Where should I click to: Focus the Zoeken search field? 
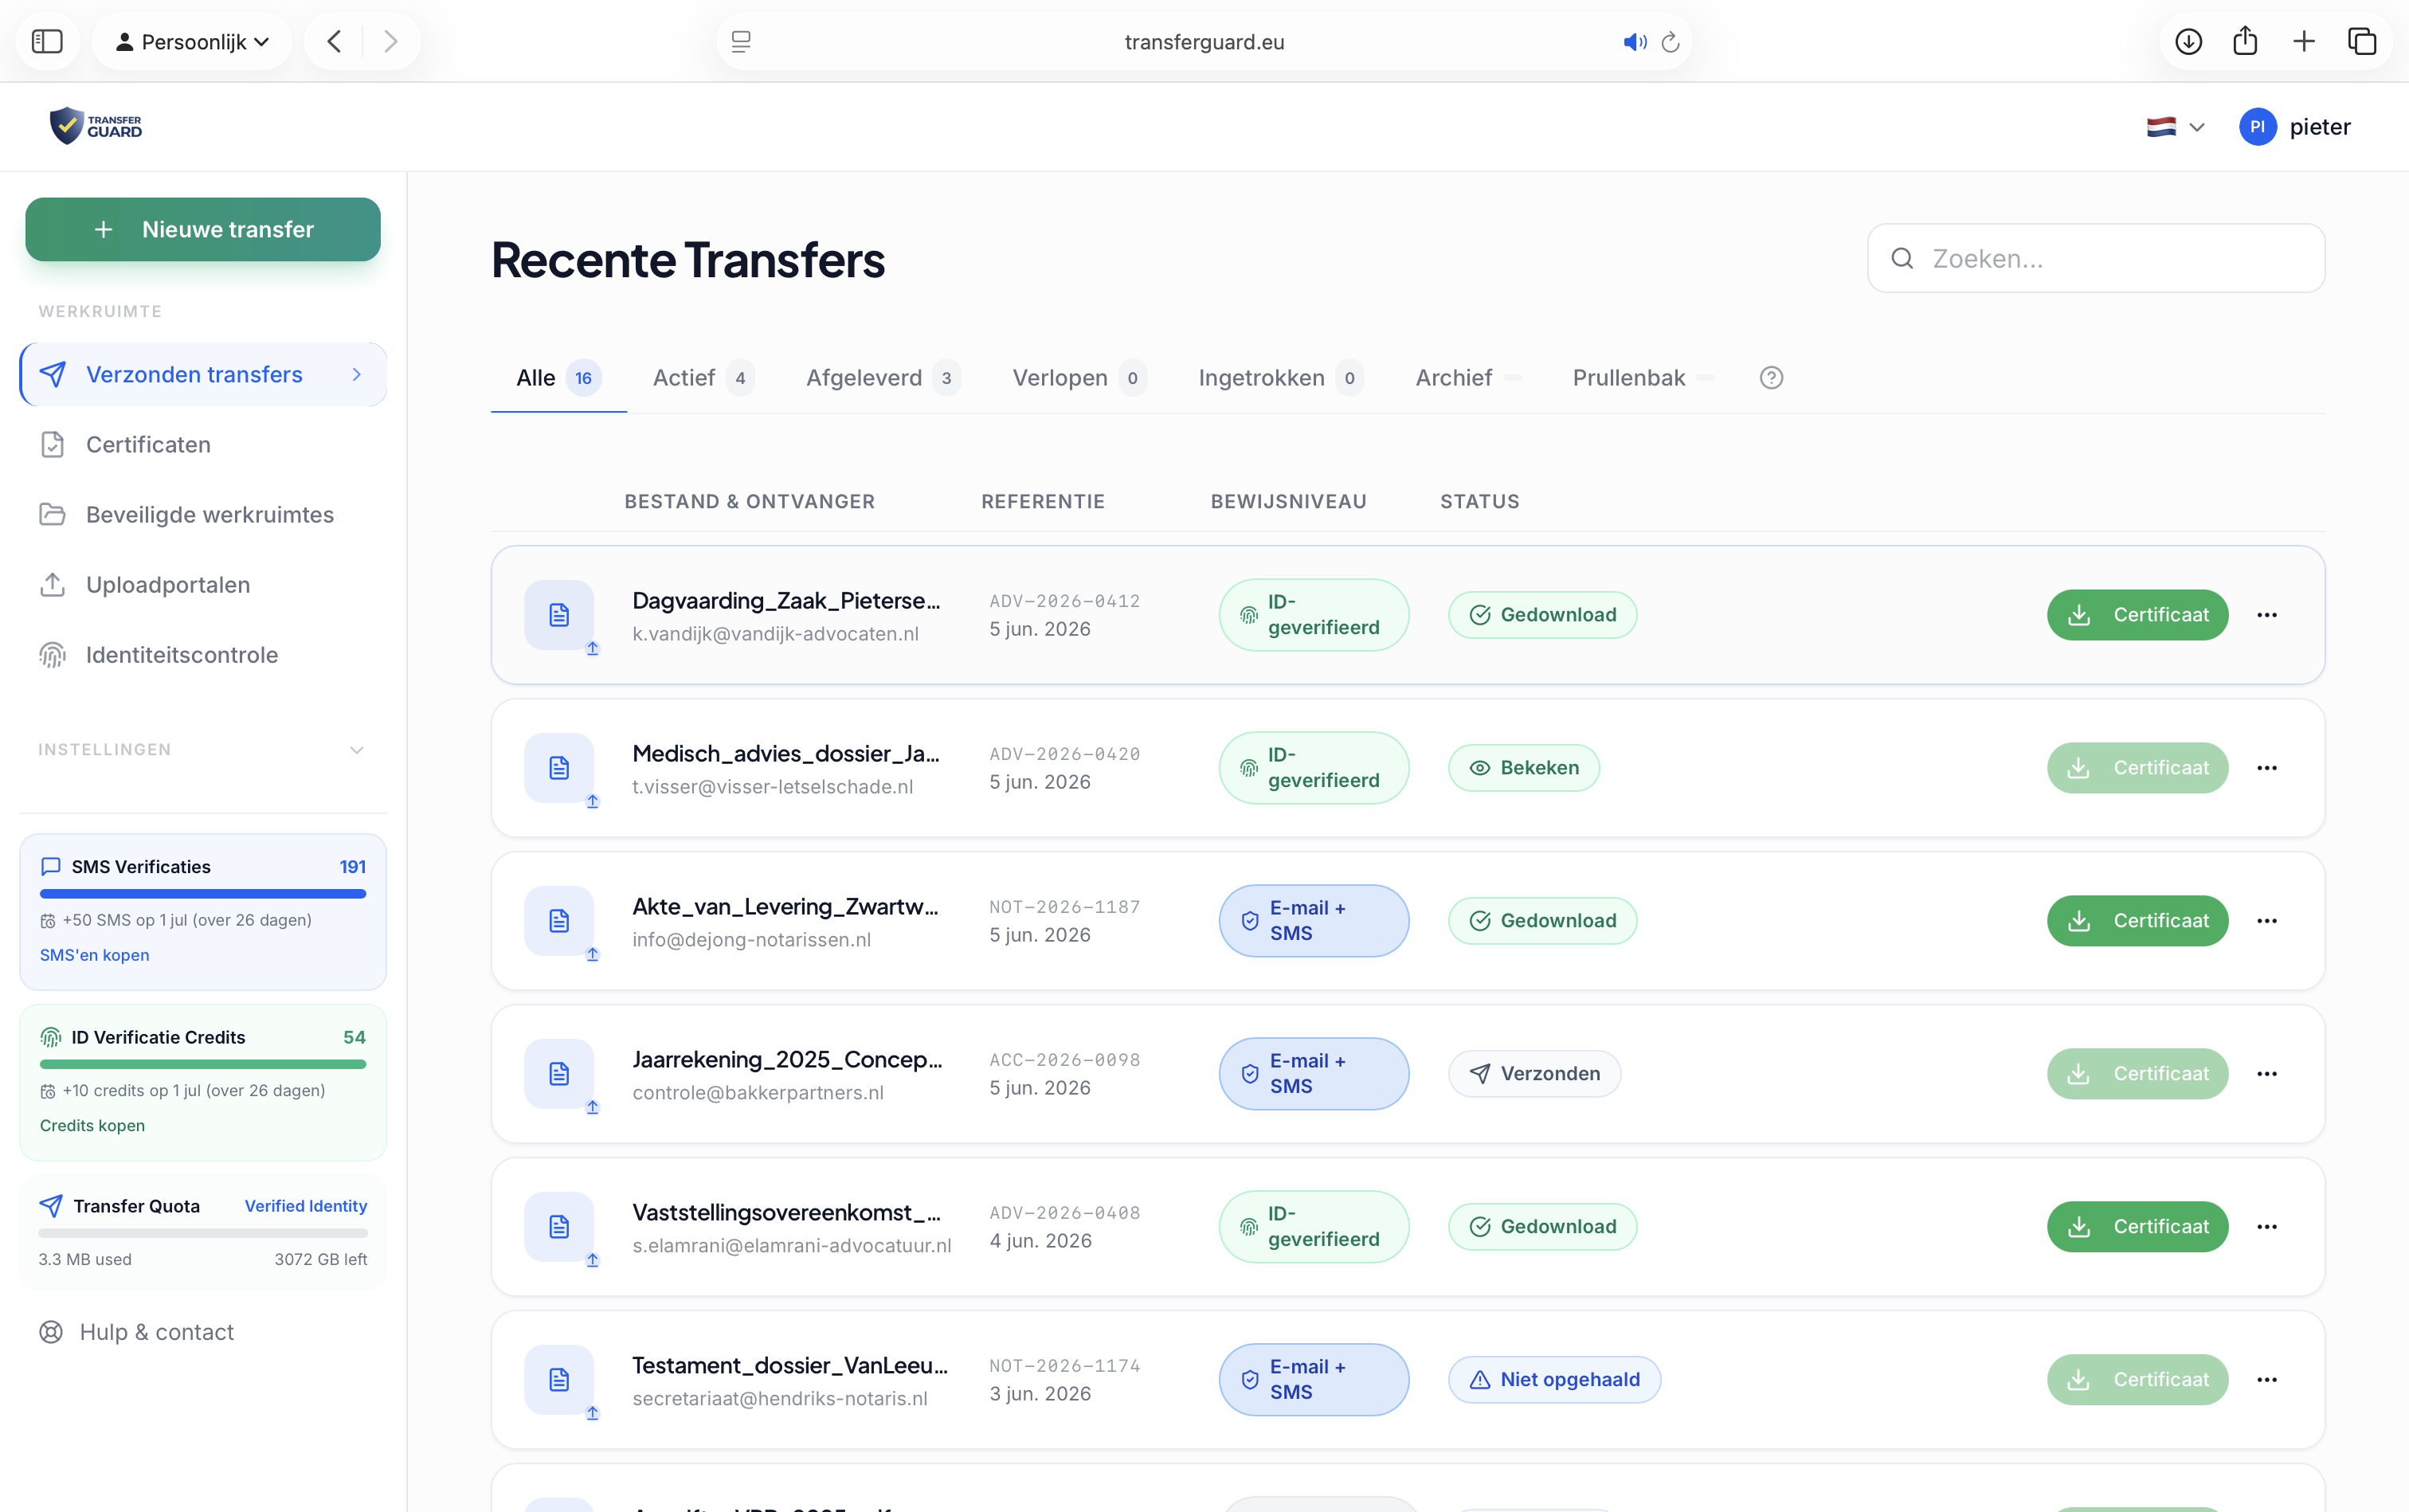coord(2096,258)
